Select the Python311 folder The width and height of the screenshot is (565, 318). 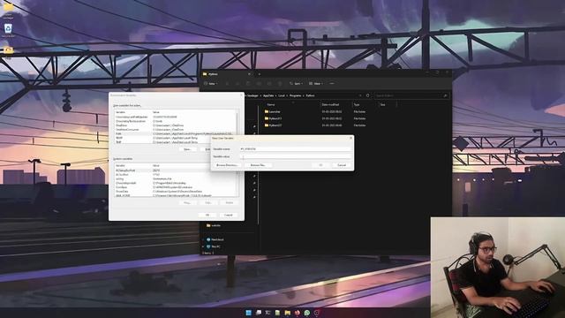tap(273, 118)
